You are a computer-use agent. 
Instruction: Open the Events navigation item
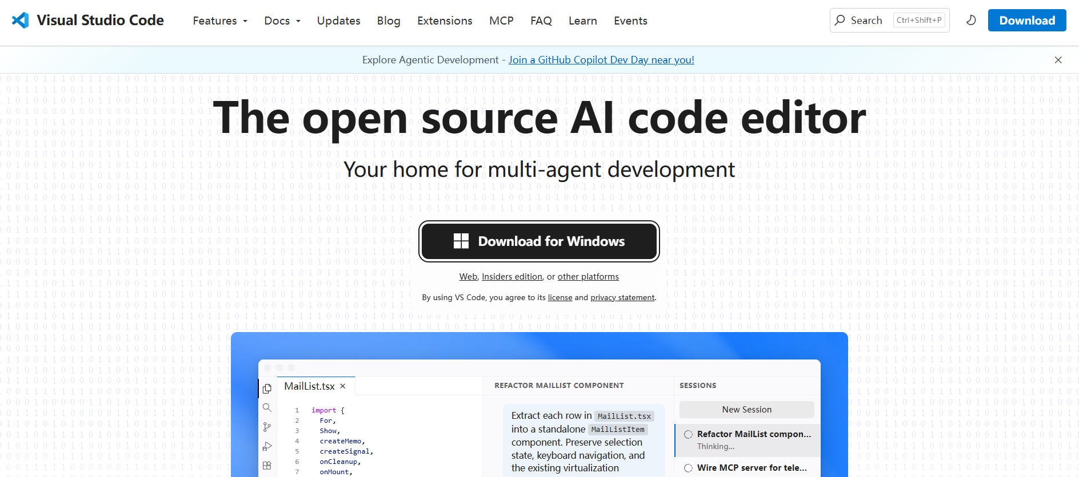tap(631, 21)
